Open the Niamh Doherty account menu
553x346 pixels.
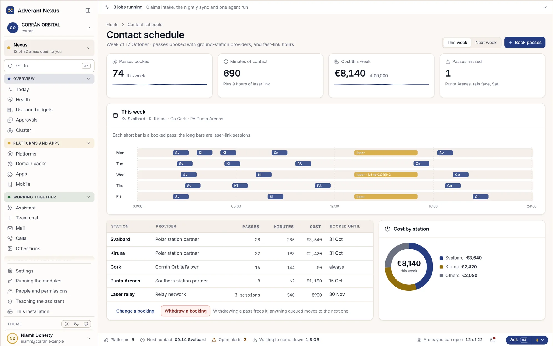(49, 338)
